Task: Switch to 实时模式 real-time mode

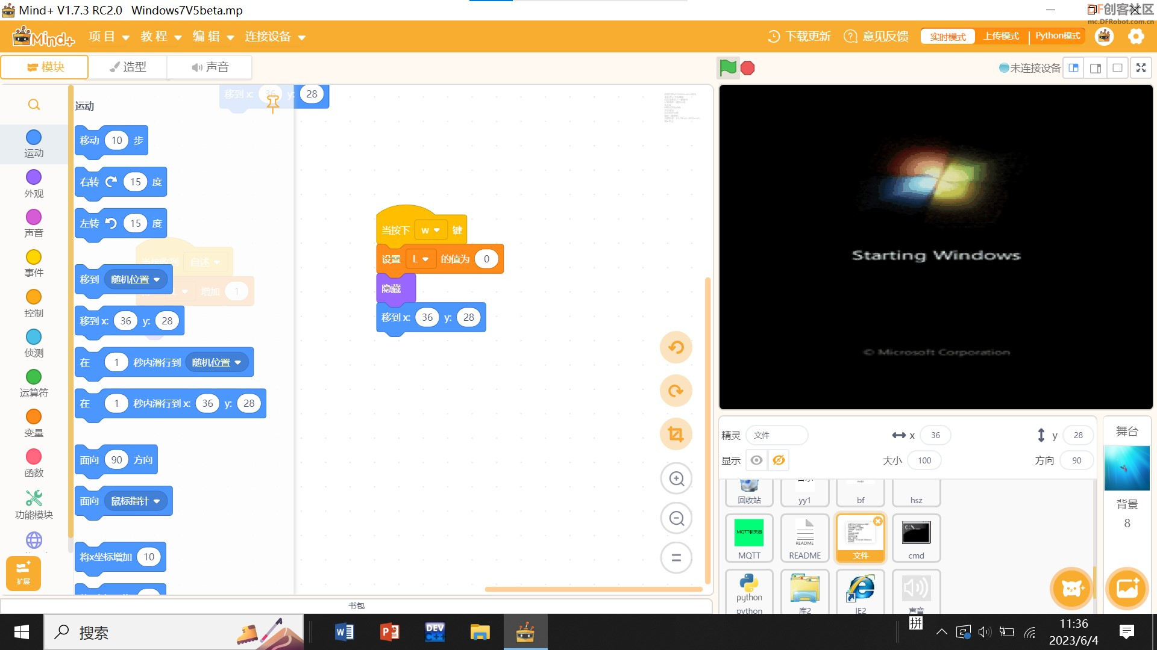Action: pos(948,37)
